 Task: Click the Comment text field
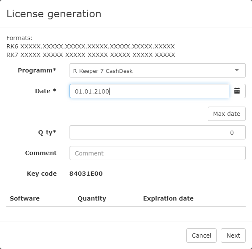(x=158, y=153)
